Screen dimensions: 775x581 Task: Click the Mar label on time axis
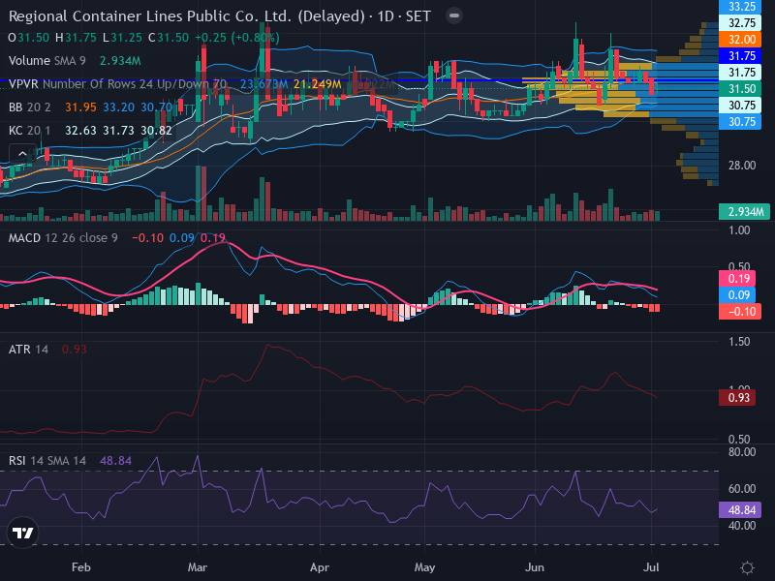(x=198, y=567)
